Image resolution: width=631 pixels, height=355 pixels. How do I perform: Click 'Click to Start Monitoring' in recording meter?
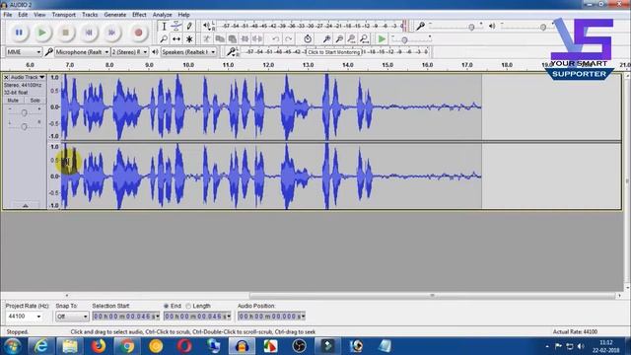point(333,52)
